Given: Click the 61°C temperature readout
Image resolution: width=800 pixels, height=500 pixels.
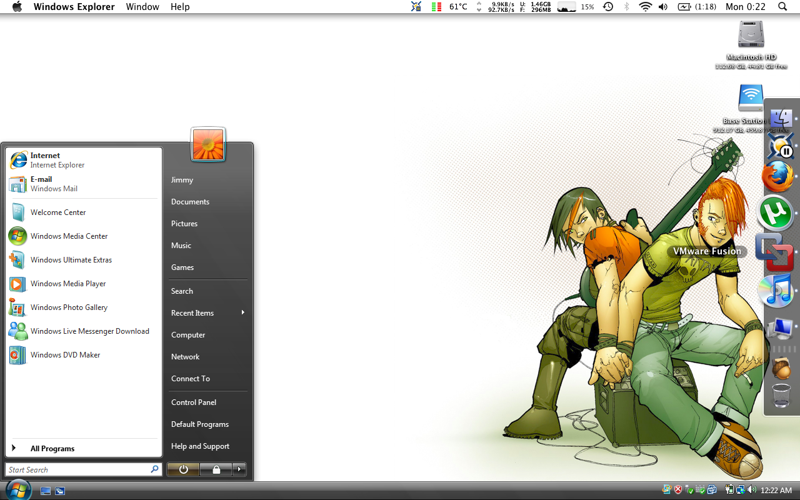Looking at the screenshot, I should tap(458, 7).
